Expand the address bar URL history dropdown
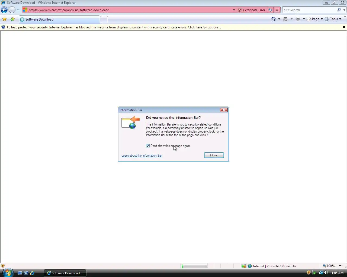This screenshot has width=347, height=277. [x=234, y=10]
